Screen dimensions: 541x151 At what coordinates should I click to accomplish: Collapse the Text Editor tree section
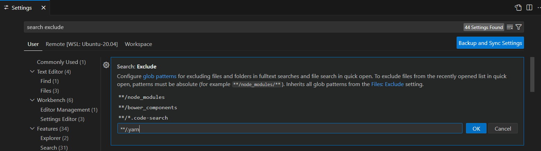point(32,72)
